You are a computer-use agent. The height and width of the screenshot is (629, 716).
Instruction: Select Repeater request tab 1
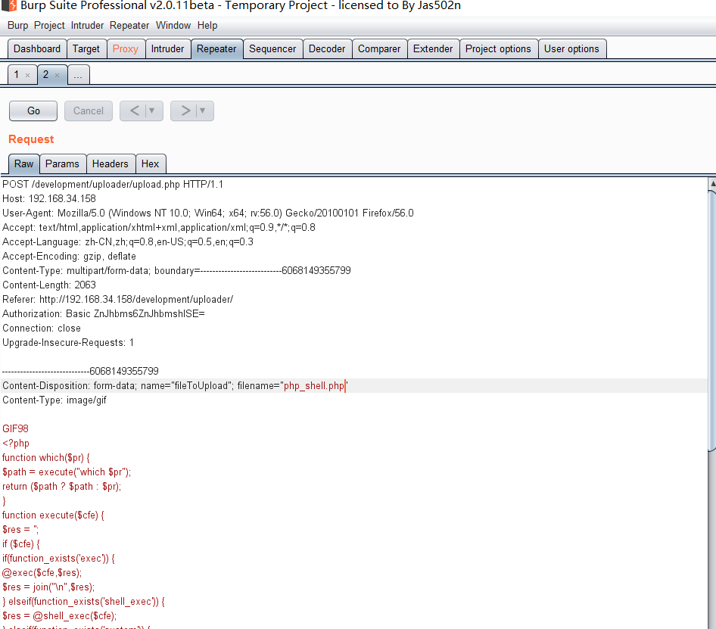tap(17, 74)
